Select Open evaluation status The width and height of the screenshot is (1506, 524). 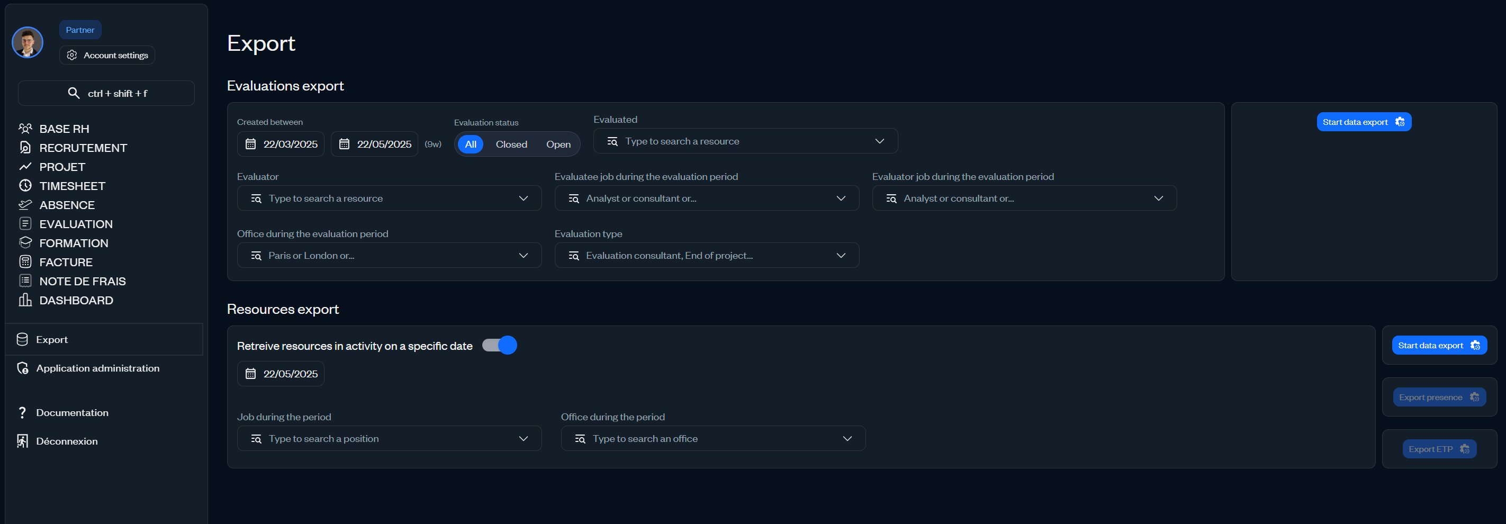point(558,144)
